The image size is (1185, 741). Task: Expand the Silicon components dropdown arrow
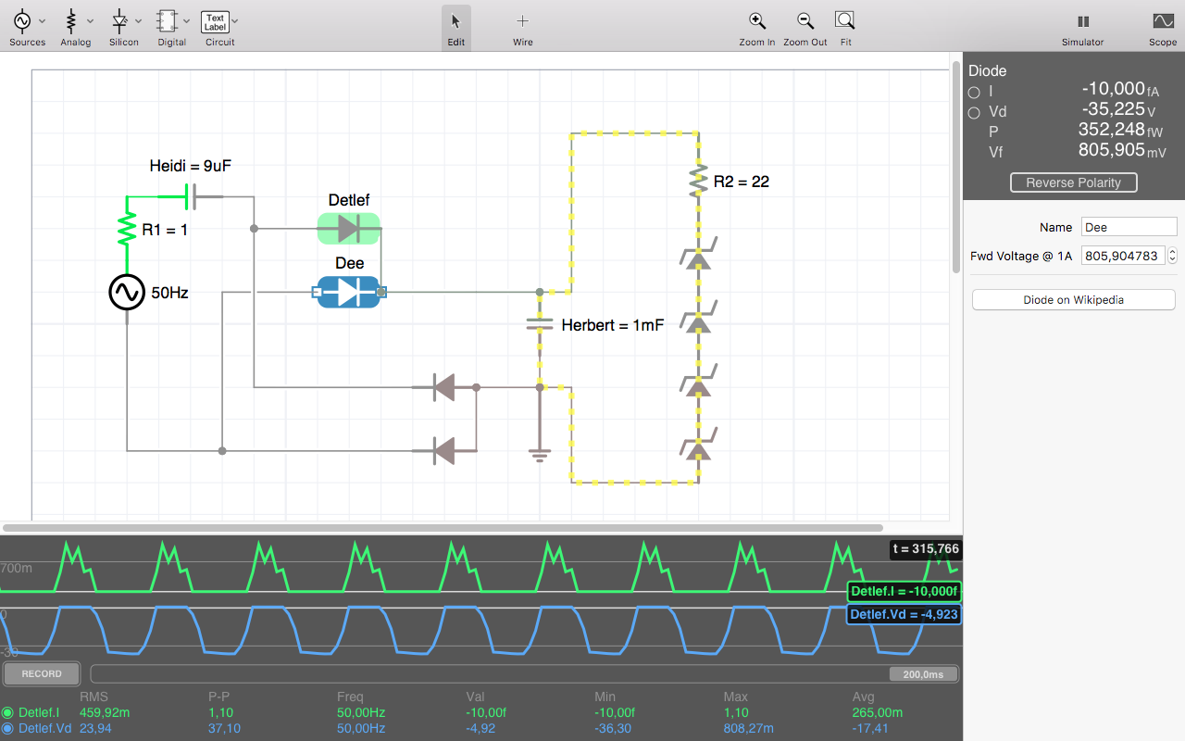coord(139,20)
